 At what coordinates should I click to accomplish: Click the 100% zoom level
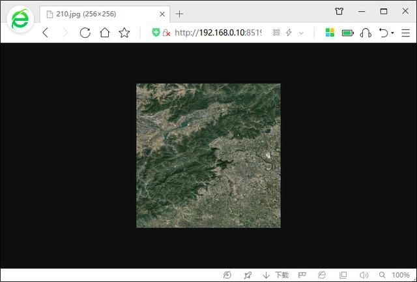(400, 275)
